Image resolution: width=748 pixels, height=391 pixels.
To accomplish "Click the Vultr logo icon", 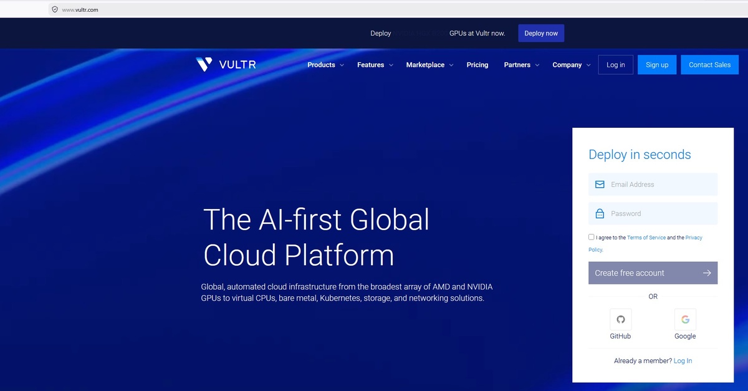I will point(204,64).
